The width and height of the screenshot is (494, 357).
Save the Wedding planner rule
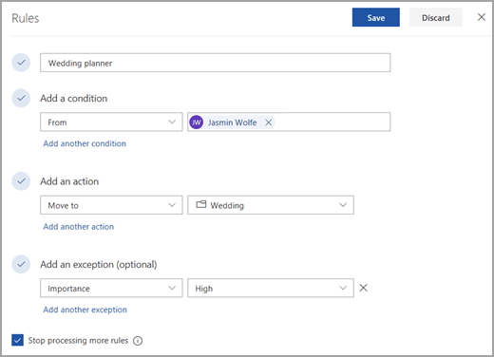tap(376, 17)
